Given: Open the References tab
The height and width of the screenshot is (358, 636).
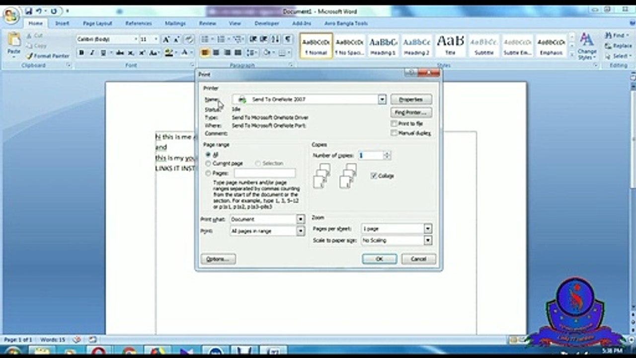Looking at the screenshot, I should (139, 23).
